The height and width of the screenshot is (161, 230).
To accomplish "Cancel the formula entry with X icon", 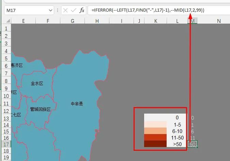I will coord(65,11).
